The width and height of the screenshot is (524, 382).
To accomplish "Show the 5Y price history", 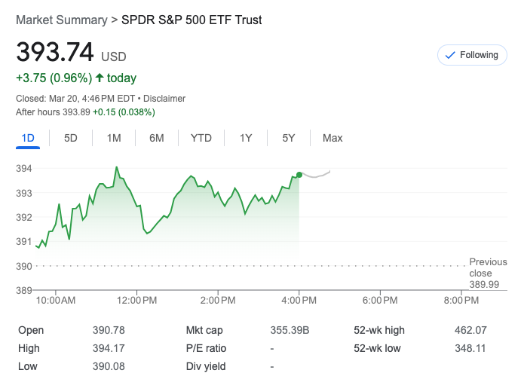I will 289,138.
